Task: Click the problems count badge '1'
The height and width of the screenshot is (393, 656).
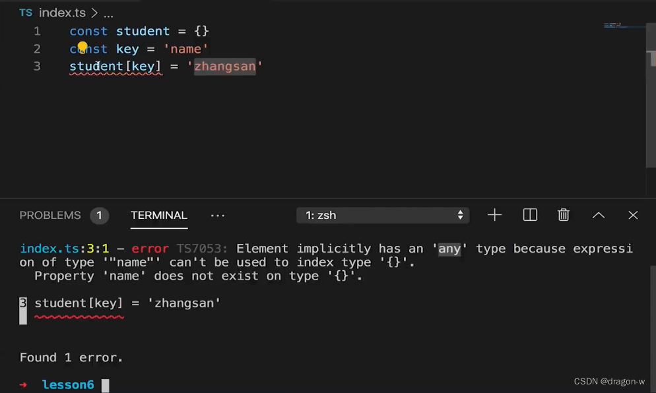Action: pos(99,216)
